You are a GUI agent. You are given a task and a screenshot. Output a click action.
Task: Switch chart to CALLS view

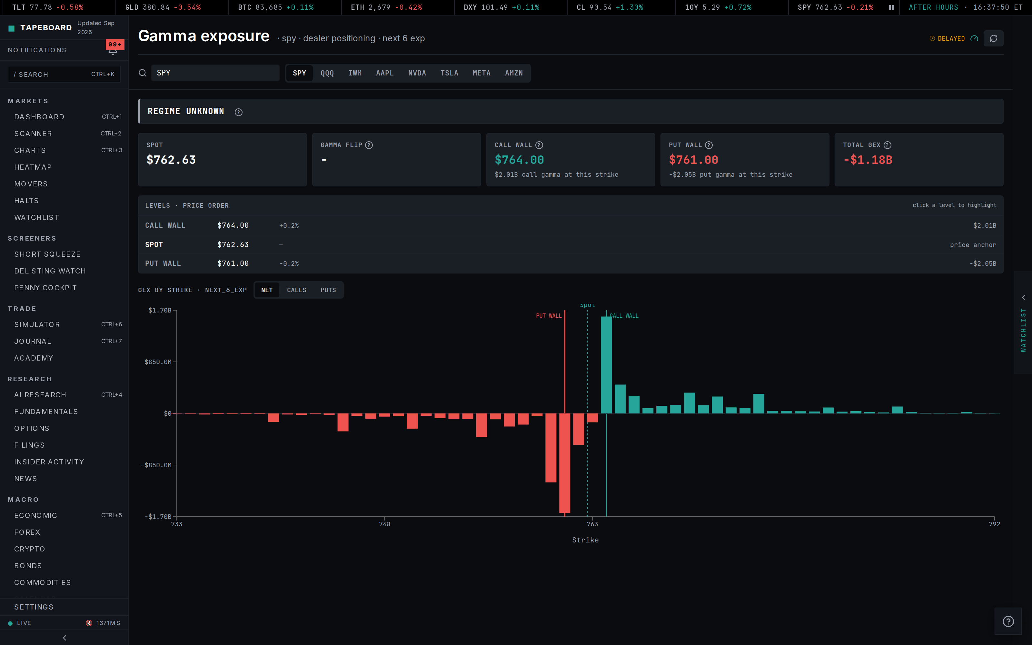point(296,290)
